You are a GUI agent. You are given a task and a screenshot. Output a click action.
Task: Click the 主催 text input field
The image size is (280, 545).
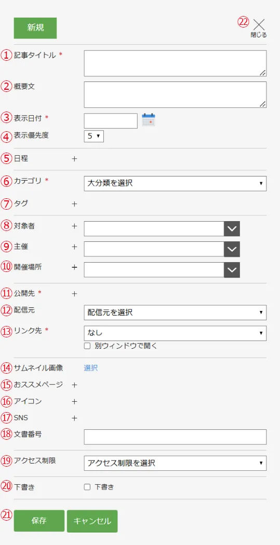(x=154, y=249)
